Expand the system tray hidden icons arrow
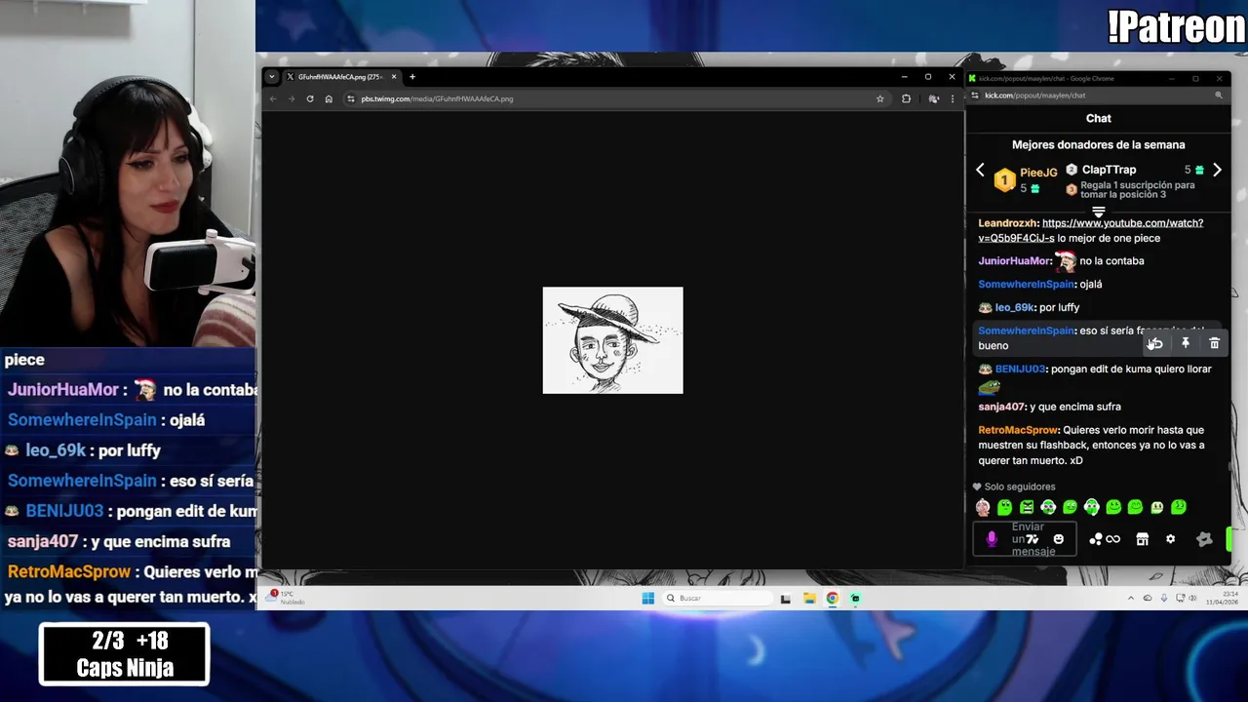Viewport: 1248px width, 702px height. pos(1131,598)
